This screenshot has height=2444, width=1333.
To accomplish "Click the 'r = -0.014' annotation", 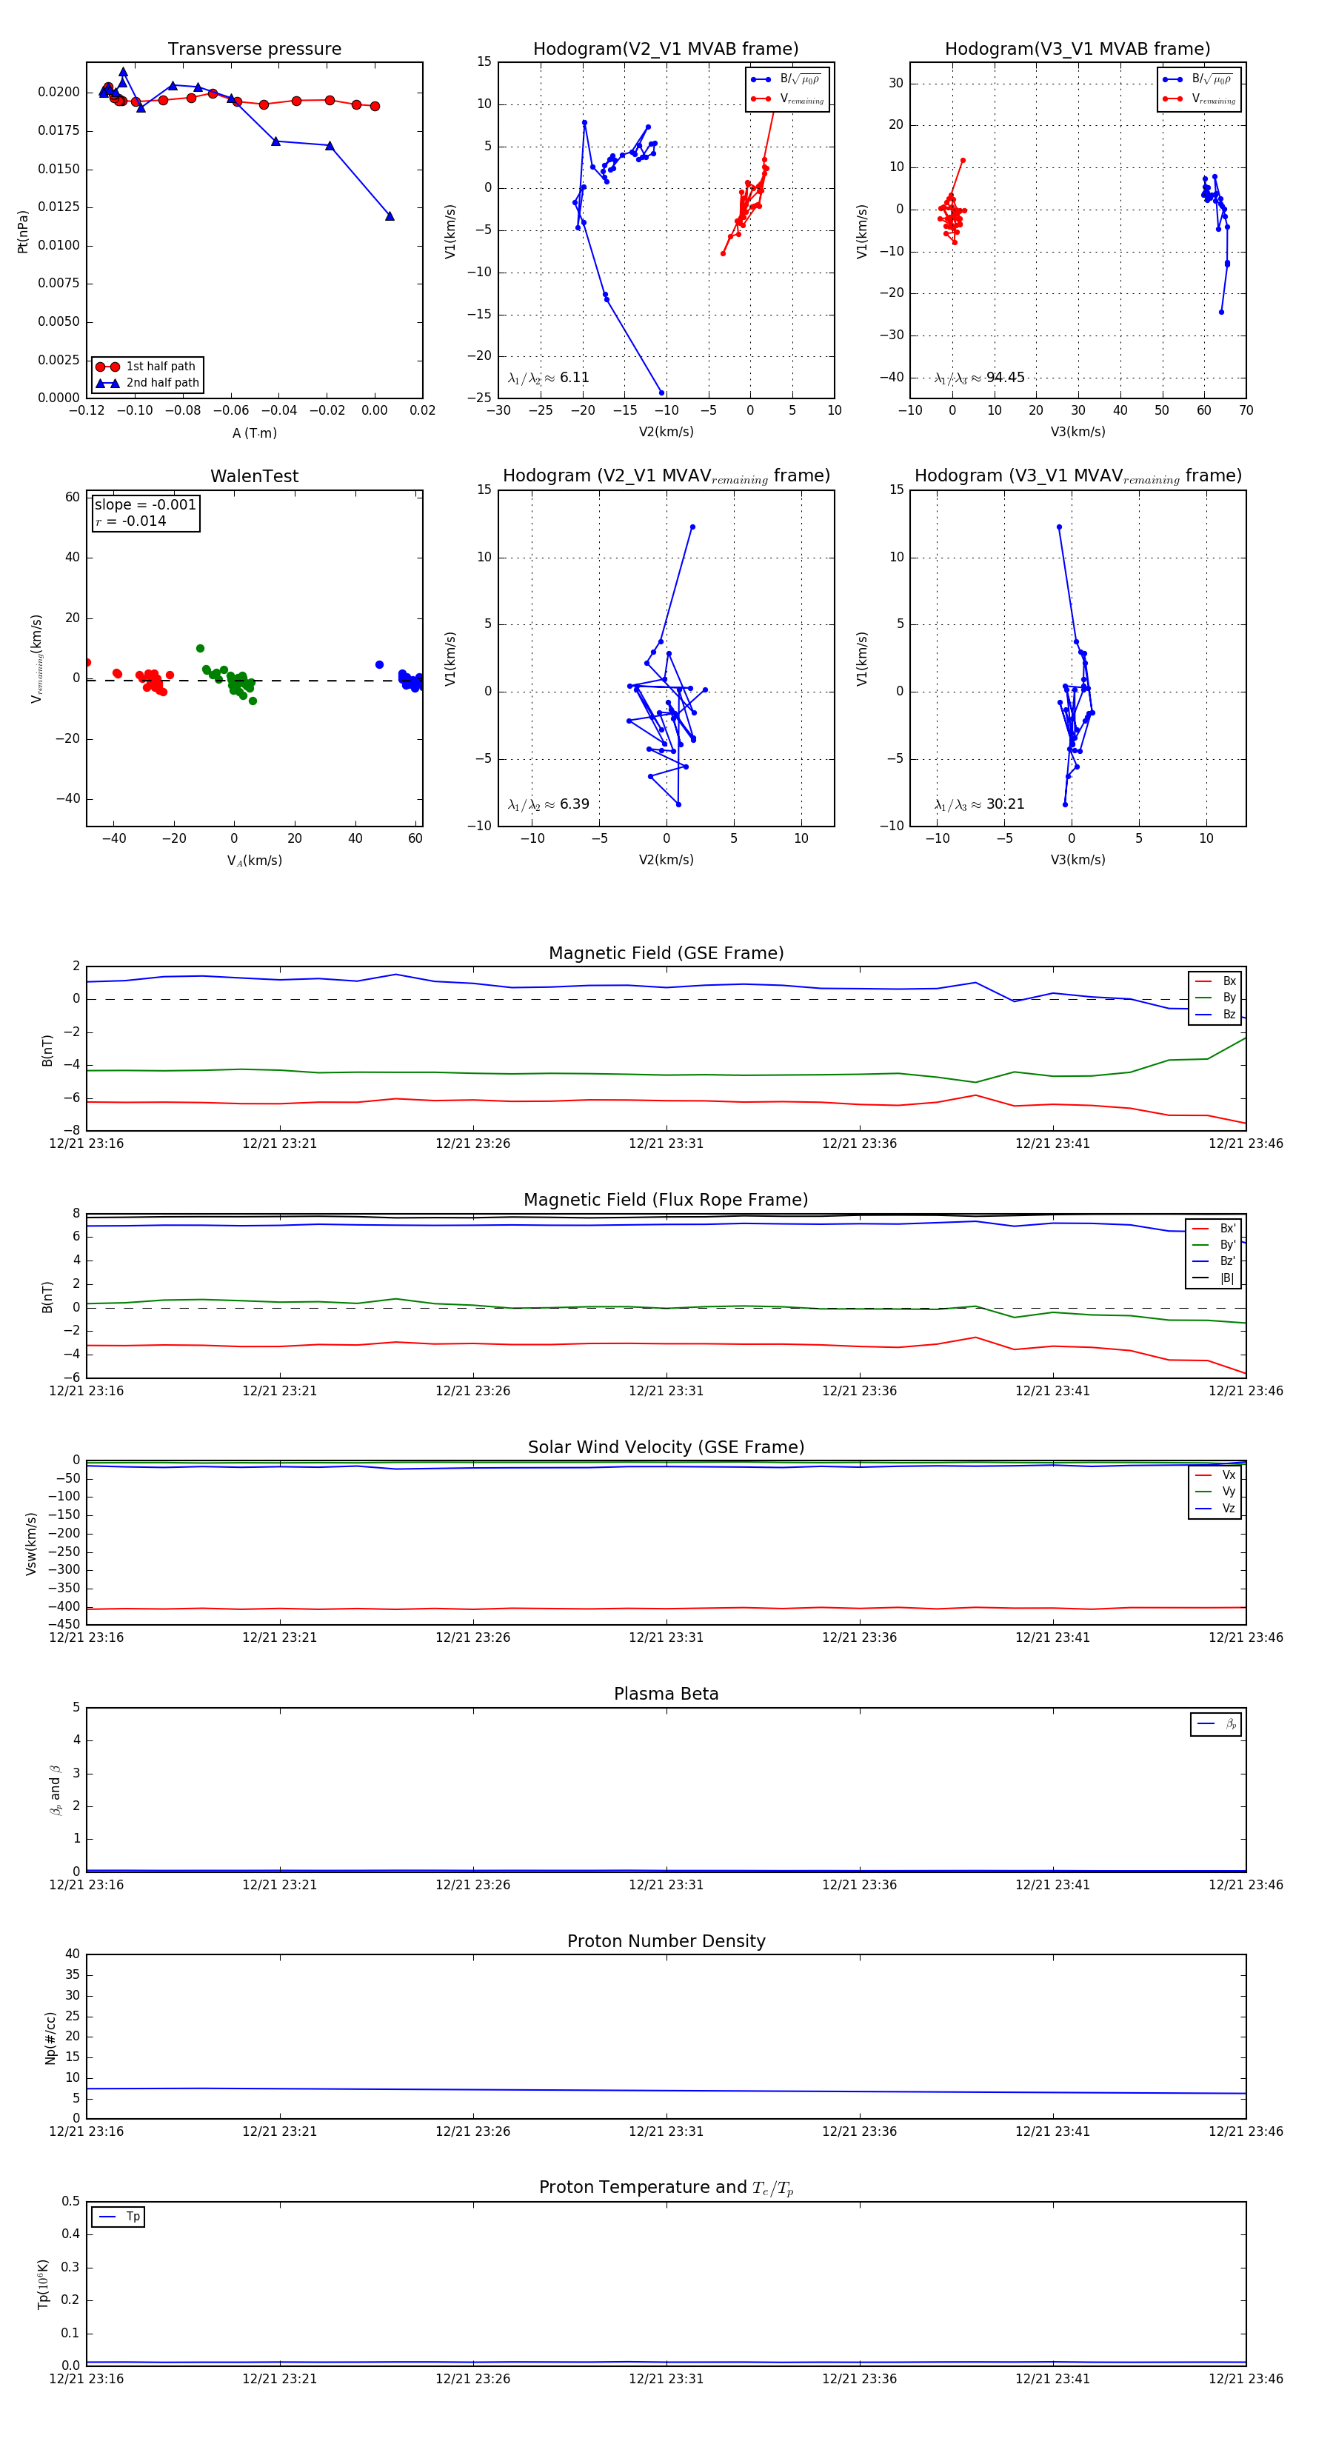I will 131,521.
